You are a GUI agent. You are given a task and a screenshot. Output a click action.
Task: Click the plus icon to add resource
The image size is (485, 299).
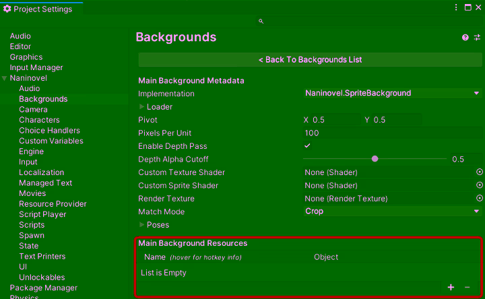(x=451, y=288)
